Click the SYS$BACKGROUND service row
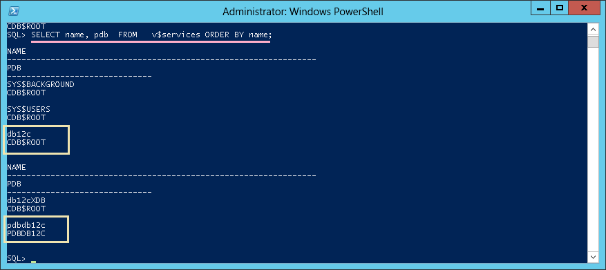The image size is (606, 270). tap(41, 84)
